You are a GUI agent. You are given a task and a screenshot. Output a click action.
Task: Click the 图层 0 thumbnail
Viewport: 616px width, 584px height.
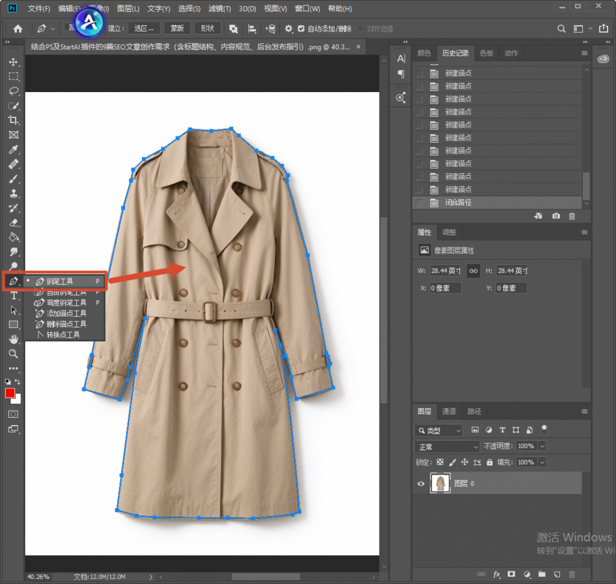(440, 483)
